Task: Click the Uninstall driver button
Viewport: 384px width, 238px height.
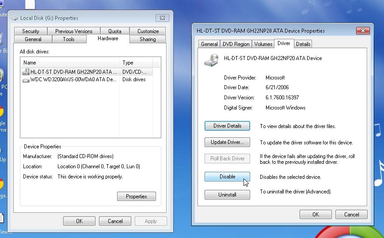Action: click(227, 195)
